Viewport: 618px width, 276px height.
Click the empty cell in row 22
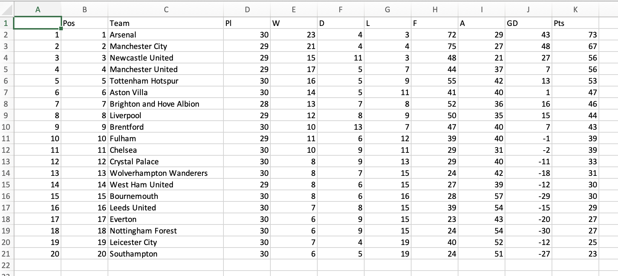[x=166, y=265]
